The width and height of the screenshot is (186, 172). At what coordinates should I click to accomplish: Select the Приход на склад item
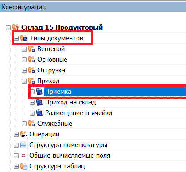pos(70,102)
